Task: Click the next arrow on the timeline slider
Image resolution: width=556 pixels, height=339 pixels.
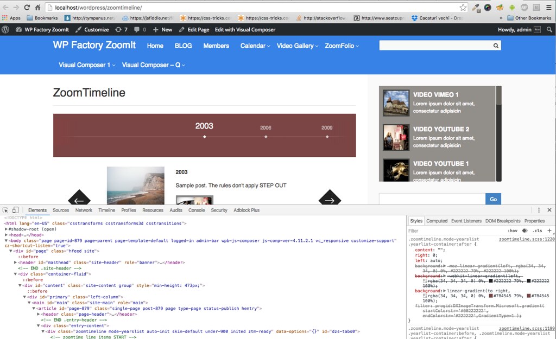Action: [329, 199]
